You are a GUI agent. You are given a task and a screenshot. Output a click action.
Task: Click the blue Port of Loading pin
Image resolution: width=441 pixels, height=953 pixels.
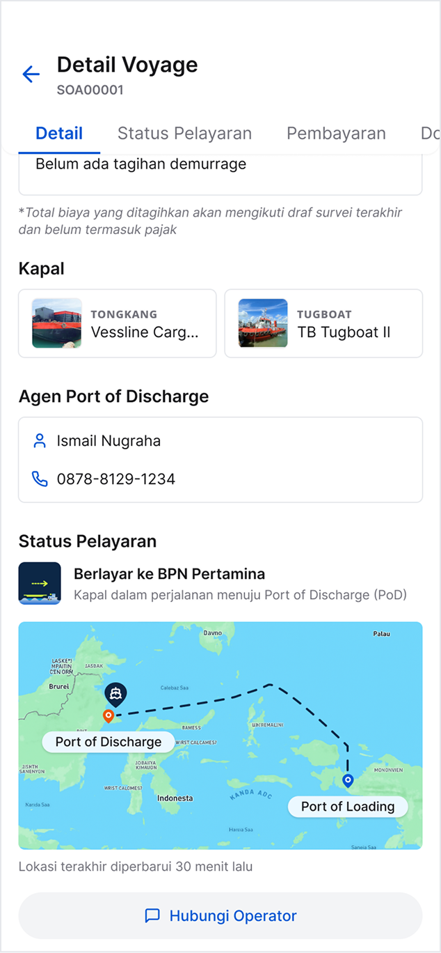click(x=348, y=781)
